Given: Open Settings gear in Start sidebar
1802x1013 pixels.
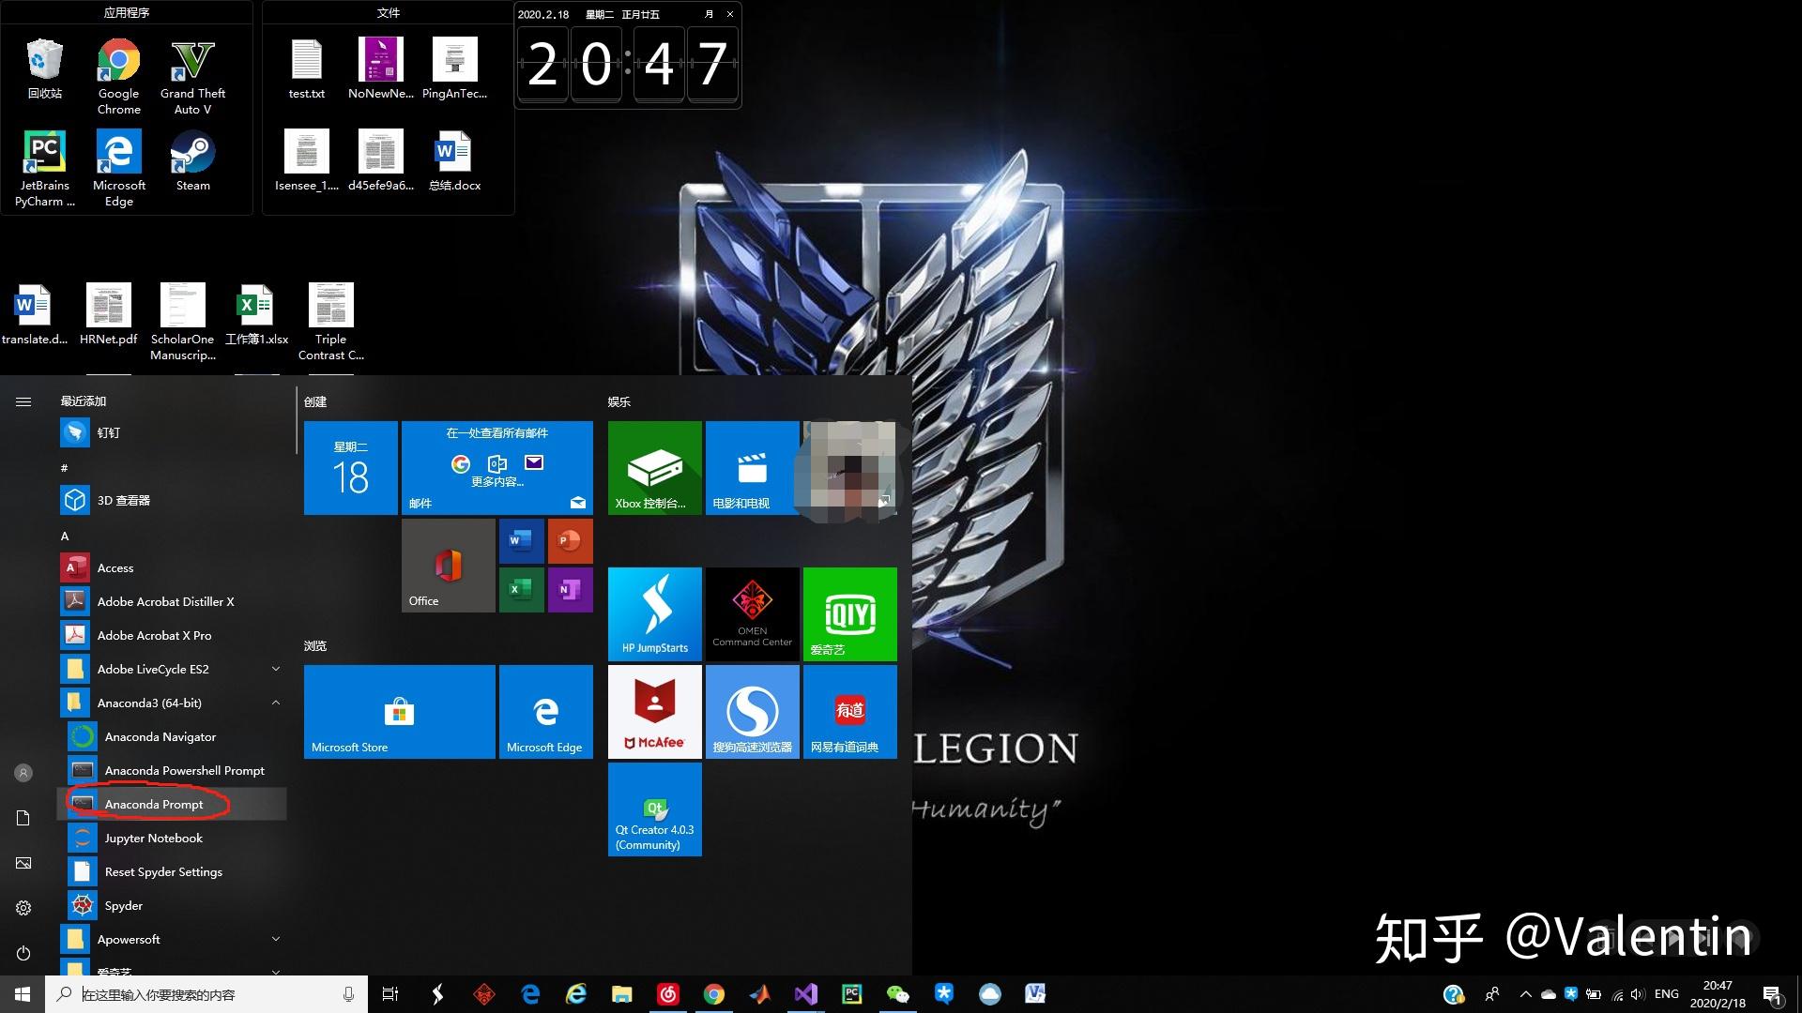Looking at the screenshot, I should [23, 908].
